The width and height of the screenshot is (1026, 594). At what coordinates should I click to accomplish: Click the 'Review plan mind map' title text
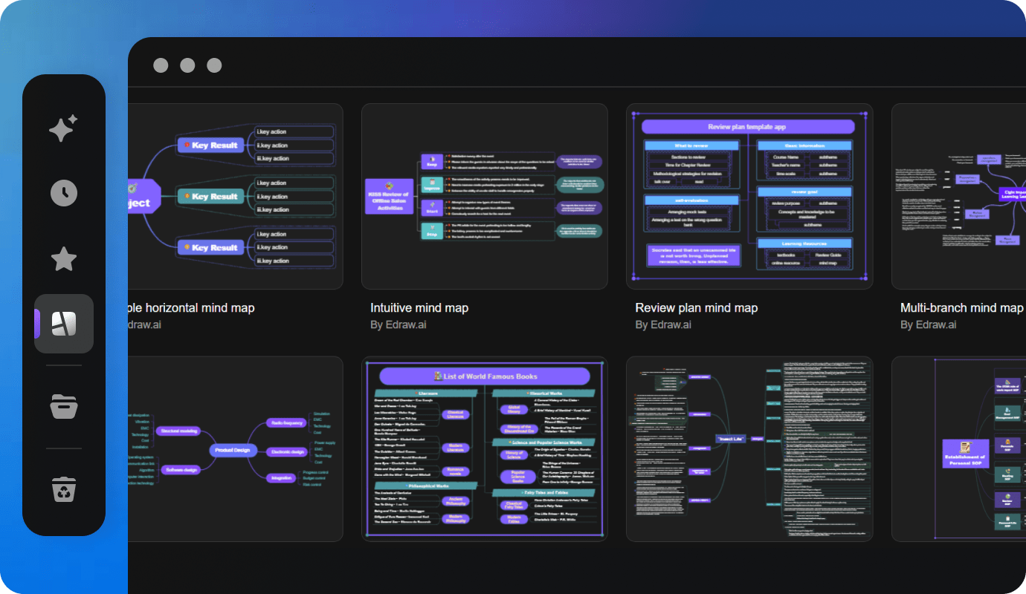[697, 307]
